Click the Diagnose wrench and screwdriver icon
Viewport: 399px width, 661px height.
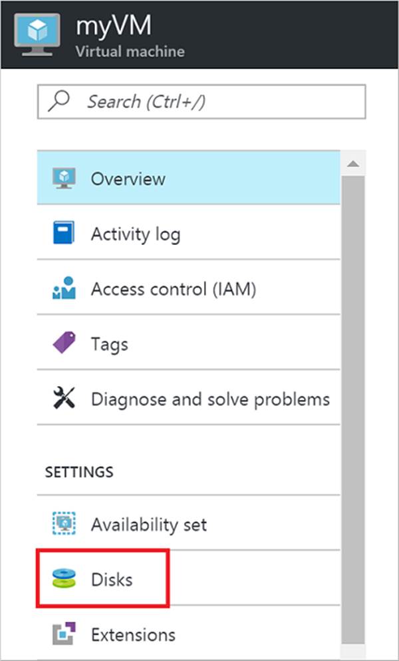(64, 399)
